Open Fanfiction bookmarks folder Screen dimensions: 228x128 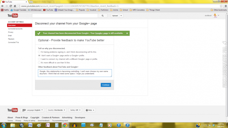coord(103,10)
